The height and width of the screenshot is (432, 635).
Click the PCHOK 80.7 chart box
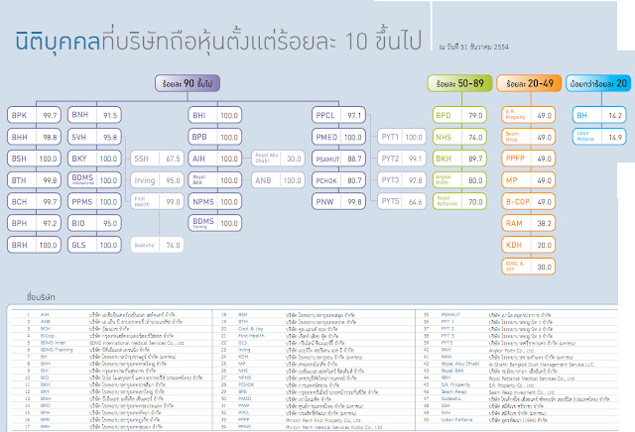point(338,180)
